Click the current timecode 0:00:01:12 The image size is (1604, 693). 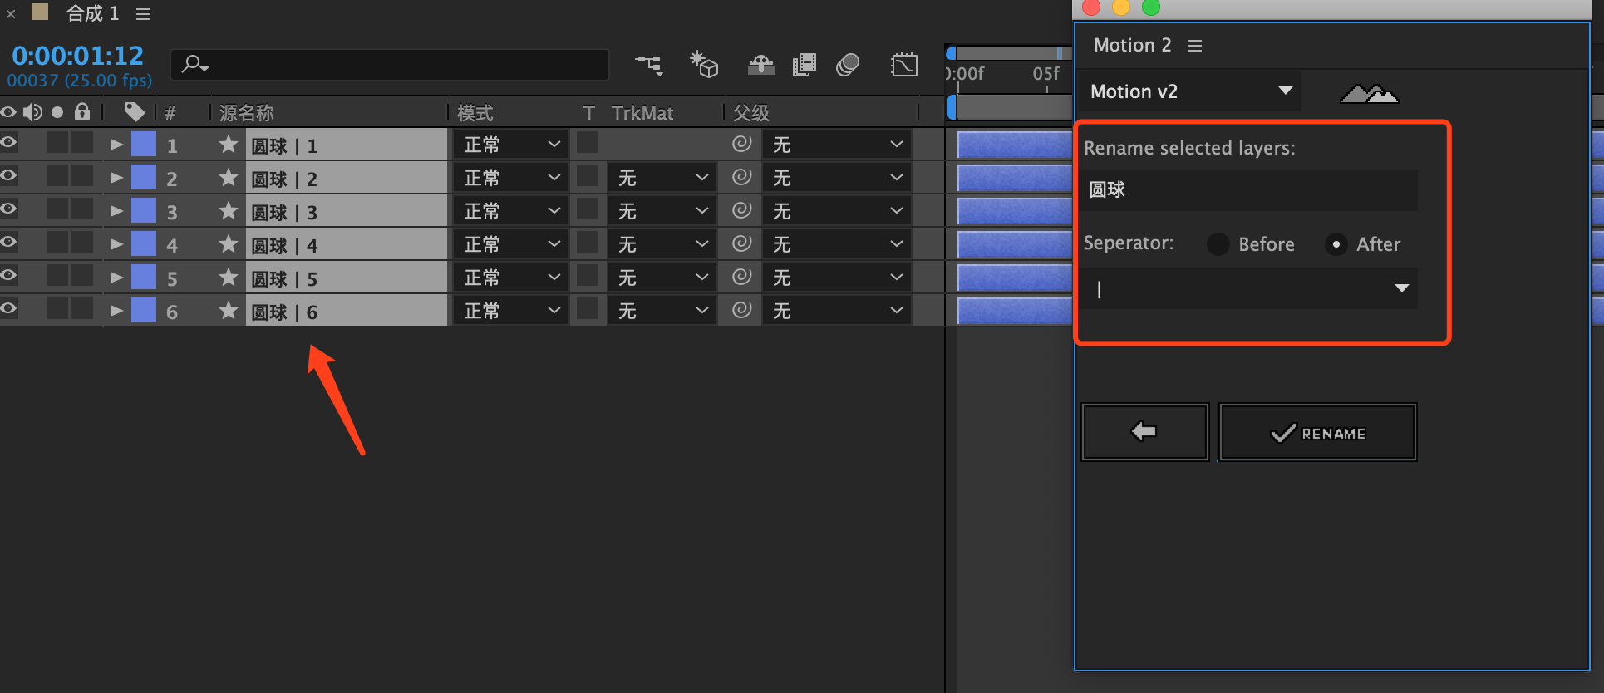tap(77, 56)
